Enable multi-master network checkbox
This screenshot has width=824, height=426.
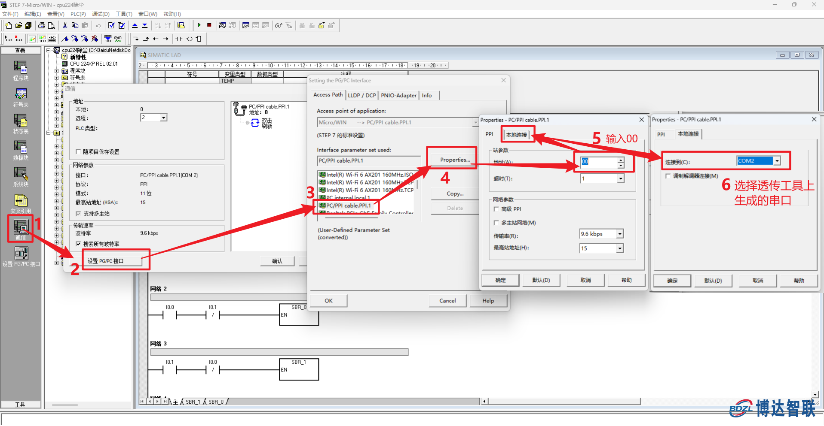click(x=496, y=223)
